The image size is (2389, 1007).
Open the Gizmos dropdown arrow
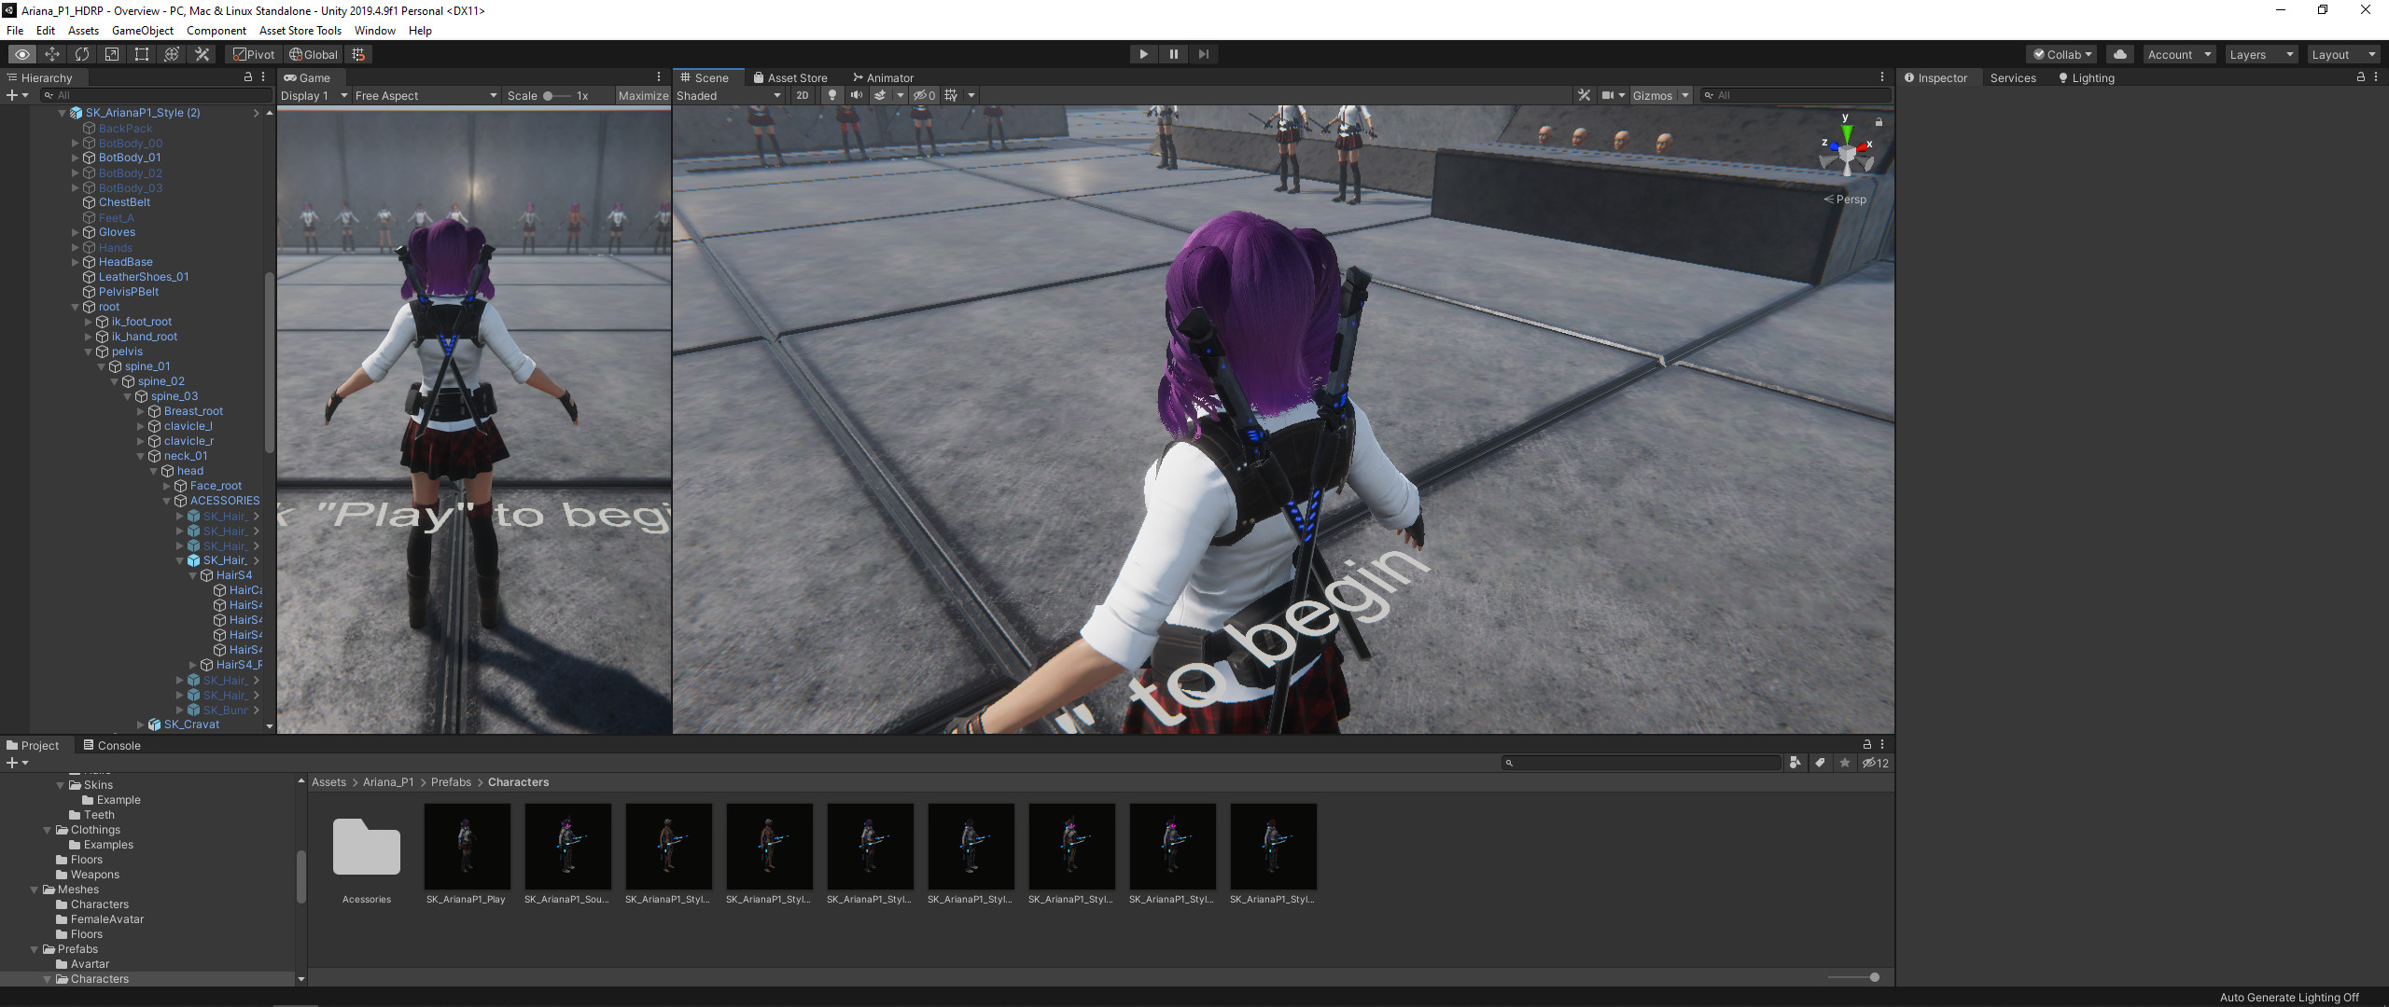coord(1685,95)
